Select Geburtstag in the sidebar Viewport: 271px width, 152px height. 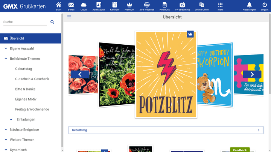(x=24, y=69)
